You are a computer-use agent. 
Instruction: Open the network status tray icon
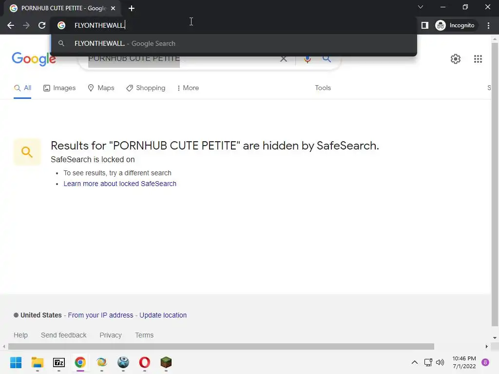[x=428, y=362]
